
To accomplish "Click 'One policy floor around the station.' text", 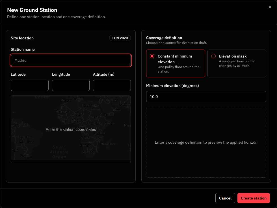I will tap(178, 69).
